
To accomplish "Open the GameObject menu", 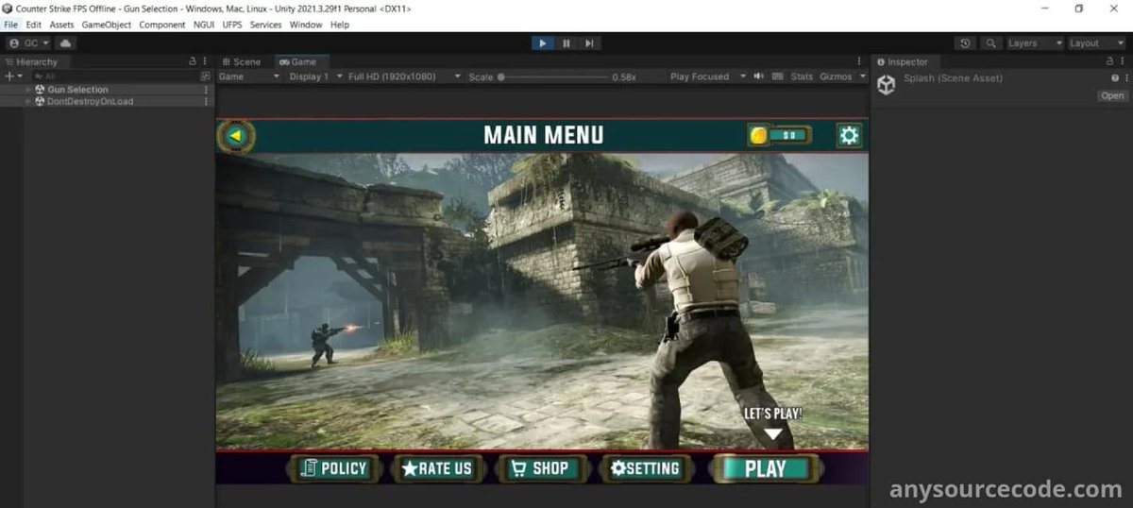I will pos(107,25).
